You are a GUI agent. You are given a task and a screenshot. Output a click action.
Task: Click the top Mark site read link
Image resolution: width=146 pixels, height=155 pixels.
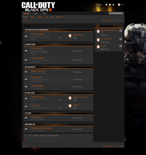click(x=119, y=20)
